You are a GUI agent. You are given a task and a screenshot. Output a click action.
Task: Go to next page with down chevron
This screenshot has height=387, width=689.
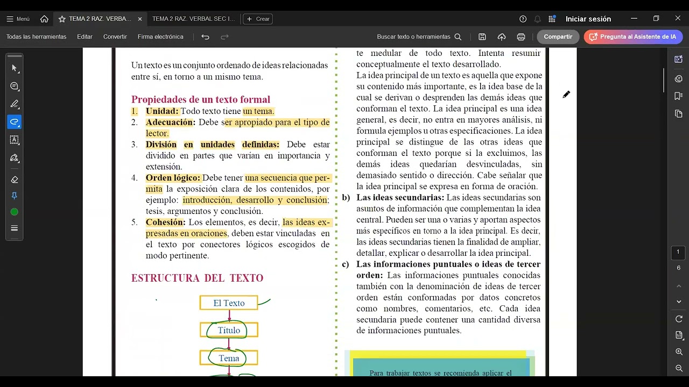click(678, 302)
